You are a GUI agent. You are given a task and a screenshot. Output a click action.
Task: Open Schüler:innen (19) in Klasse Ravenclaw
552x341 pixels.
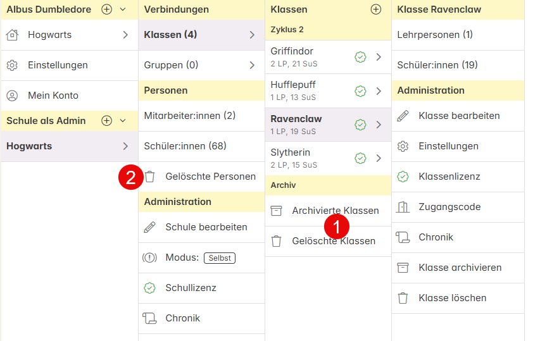click(458, 65)
